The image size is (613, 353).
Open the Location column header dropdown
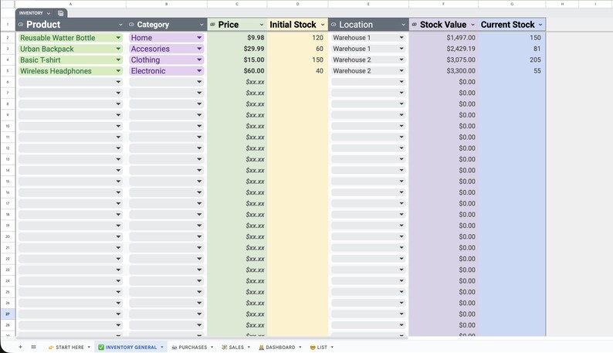click(404, 25)
